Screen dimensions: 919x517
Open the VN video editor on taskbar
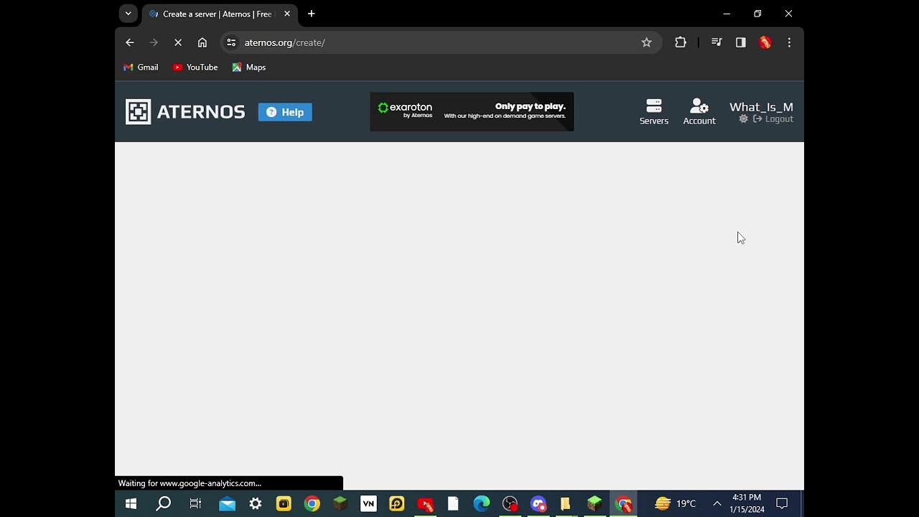click(x=368, y=504)
